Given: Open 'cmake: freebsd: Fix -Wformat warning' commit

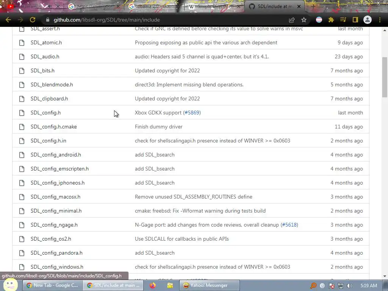Looking at the screenshot, I should point(200,211).
